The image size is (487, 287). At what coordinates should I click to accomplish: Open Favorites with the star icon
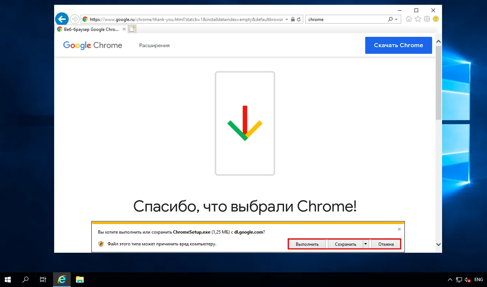(418, 19)
